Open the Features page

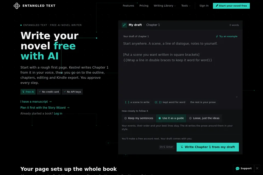point(128,6)
